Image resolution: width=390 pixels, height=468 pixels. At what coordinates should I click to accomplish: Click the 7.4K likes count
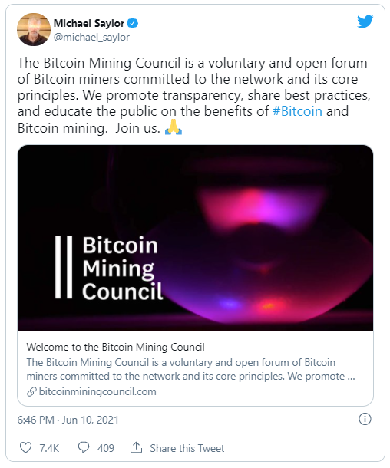click(x=49, y=448)
